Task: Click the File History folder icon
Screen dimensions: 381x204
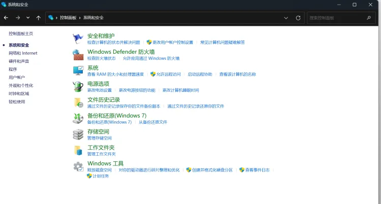Action: coord(78,103)
